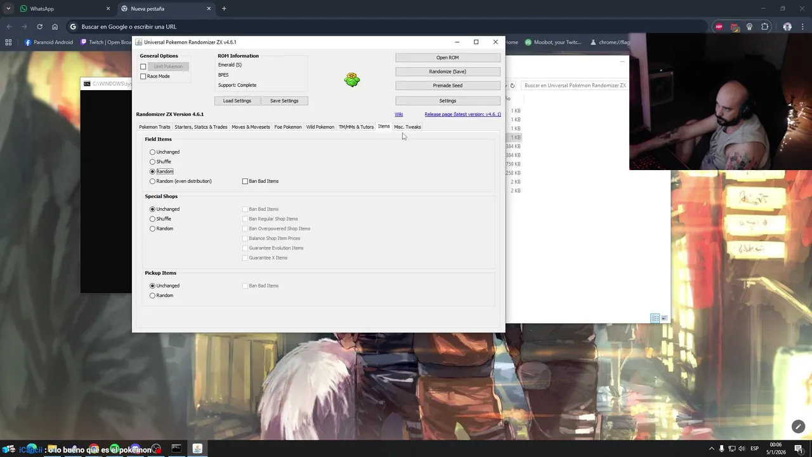This screenshot has width=812, height=457.
Task: Switch to the Foe Pokemon tab
Action: [288, 127]
